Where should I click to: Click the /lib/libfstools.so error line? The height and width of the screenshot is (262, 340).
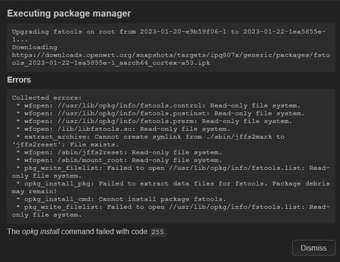[123, 129]
